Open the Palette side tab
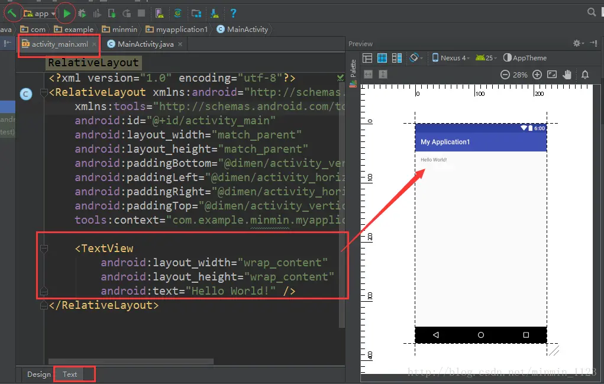The image size is (604, 384). (353, 73)
